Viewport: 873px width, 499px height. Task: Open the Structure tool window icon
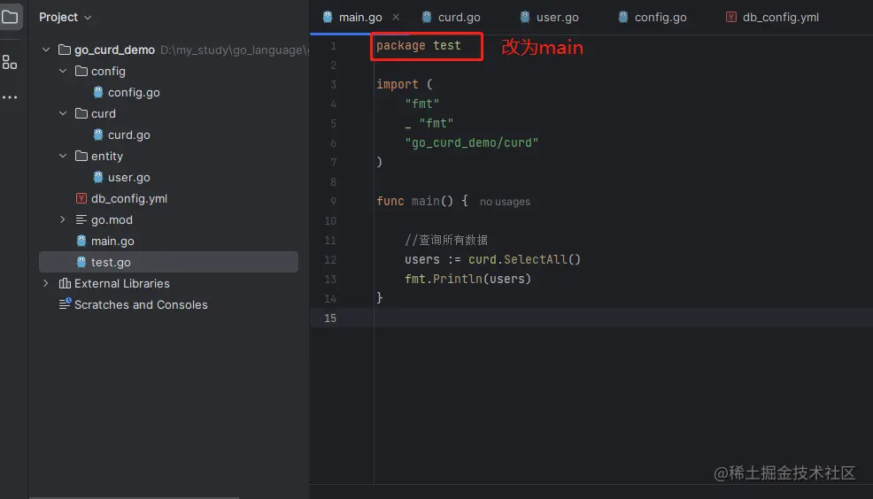tap(10, 62)
